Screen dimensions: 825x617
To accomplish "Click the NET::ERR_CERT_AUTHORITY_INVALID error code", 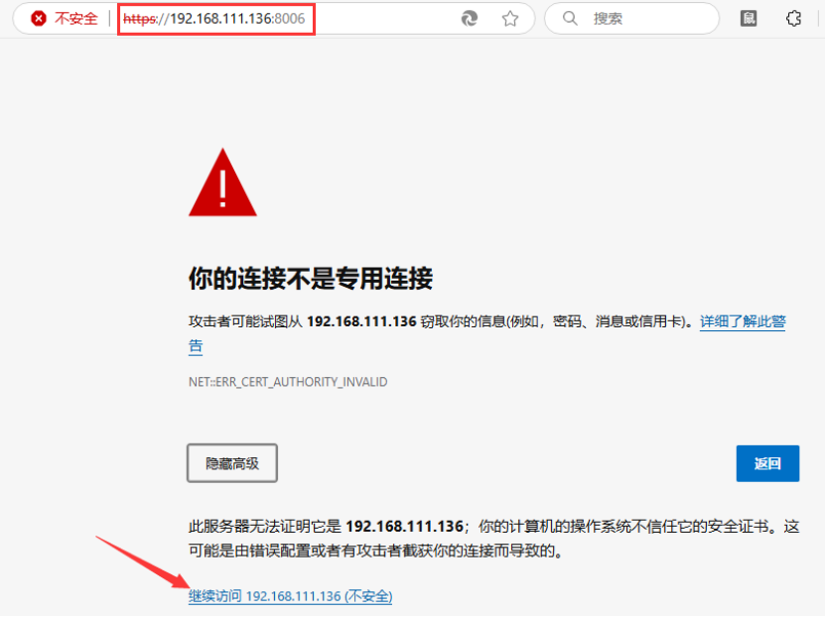I will tap(288, 382).
